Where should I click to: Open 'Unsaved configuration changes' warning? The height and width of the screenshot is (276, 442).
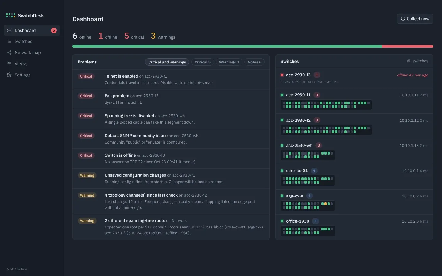(x=171, y=178)
